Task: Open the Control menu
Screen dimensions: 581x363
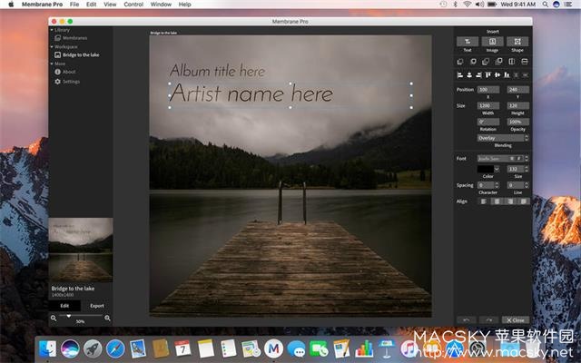Action: [x=133, y=5]
